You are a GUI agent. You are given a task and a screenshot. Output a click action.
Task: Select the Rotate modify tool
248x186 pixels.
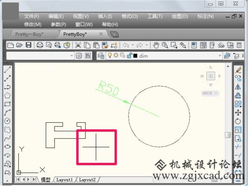(x=238, y=121)
